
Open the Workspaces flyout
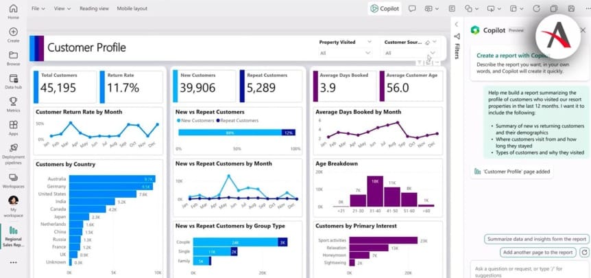13,181
